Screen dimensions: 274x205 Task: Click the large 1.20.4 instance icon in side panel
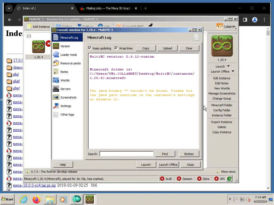coord(222,46)
